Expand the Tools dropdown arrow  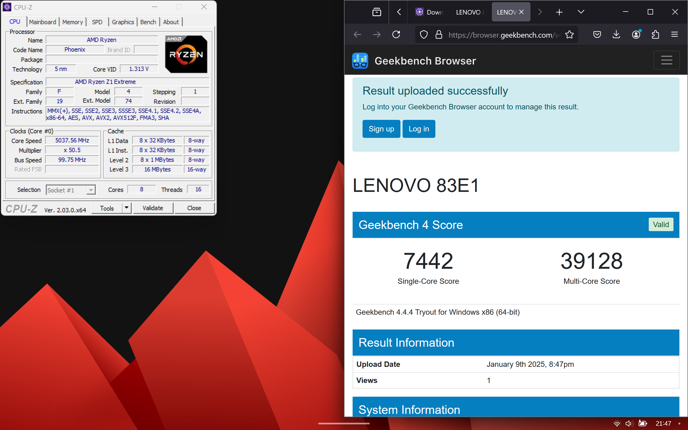[127, 208]
